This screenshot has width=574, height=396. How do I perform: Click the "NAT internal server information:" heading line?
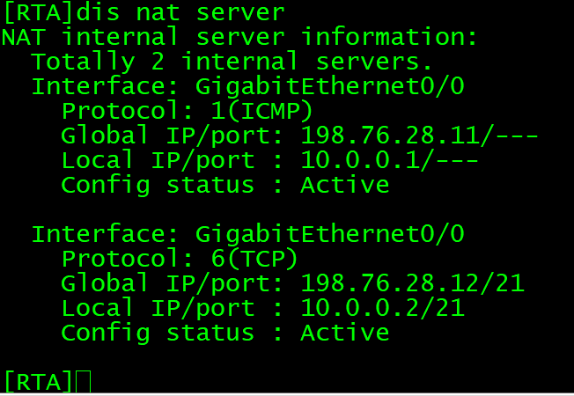pyautogui.click(x=239, y=38)
